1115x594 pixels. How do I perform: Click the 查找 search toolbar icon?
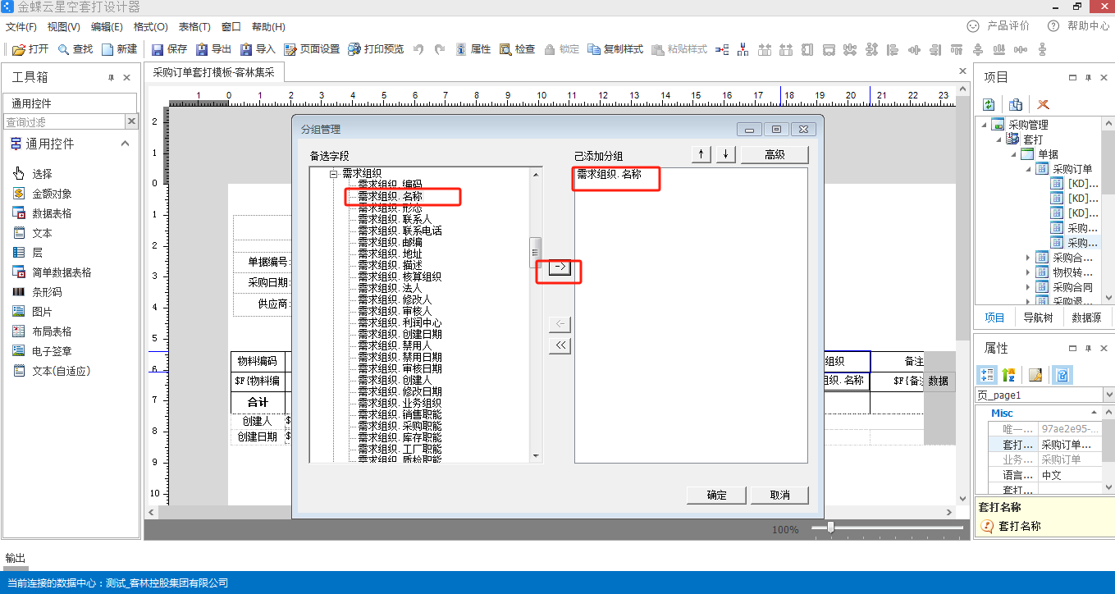75,49
